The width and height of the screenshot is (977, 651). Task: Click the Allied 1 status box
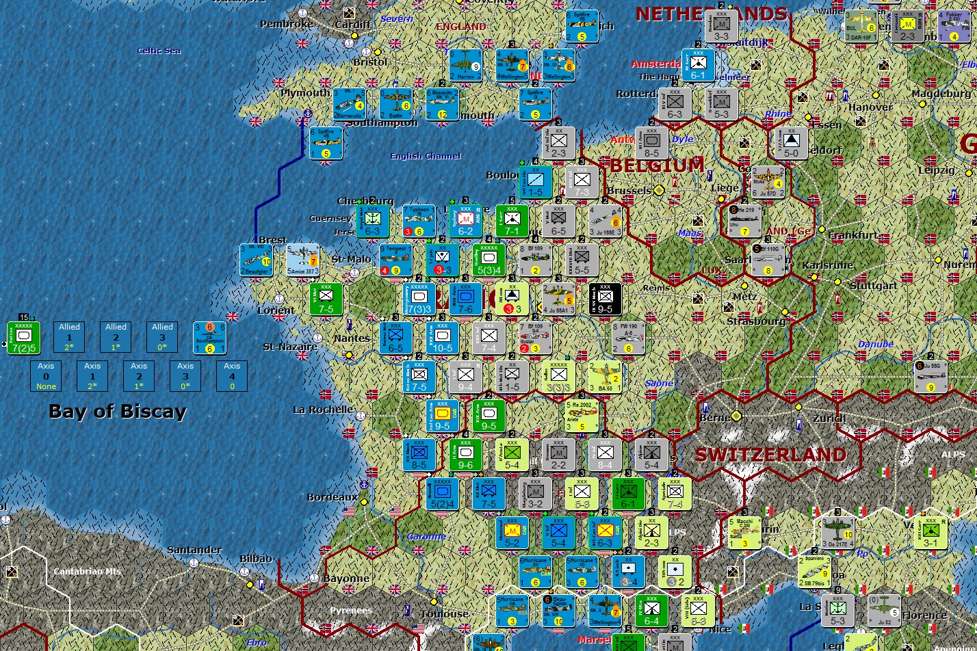point(69,336)
